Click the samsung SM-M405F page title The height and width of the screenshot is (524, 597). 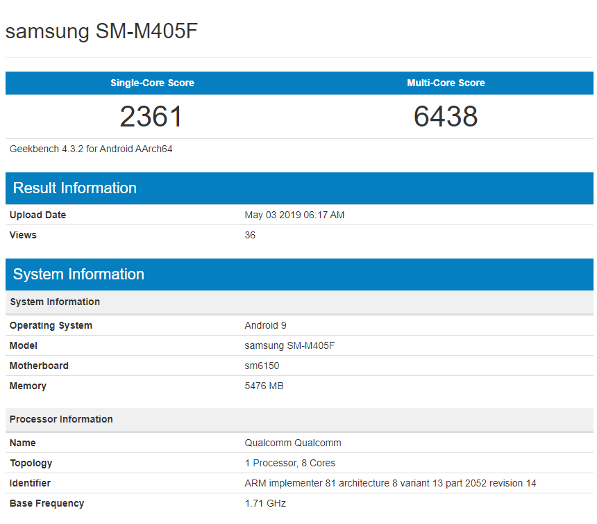tap(102, 31)
